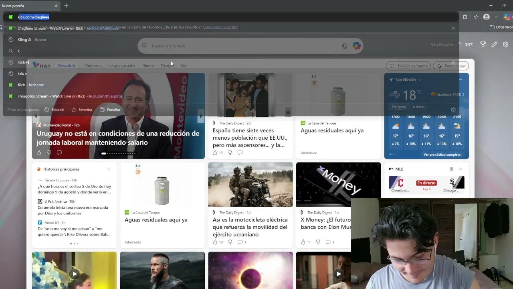The height and width of the screenshot is (289, 513).
Task: Open Ver pronóstico completo link
Action: coord(442,155)
